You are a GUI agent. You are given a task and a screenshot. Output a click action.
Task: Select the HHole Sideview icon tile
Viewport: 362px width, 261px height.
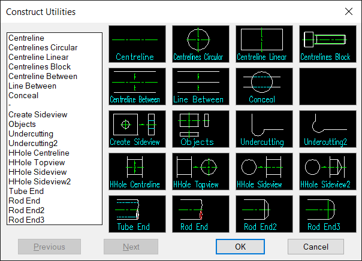[264, 172]
